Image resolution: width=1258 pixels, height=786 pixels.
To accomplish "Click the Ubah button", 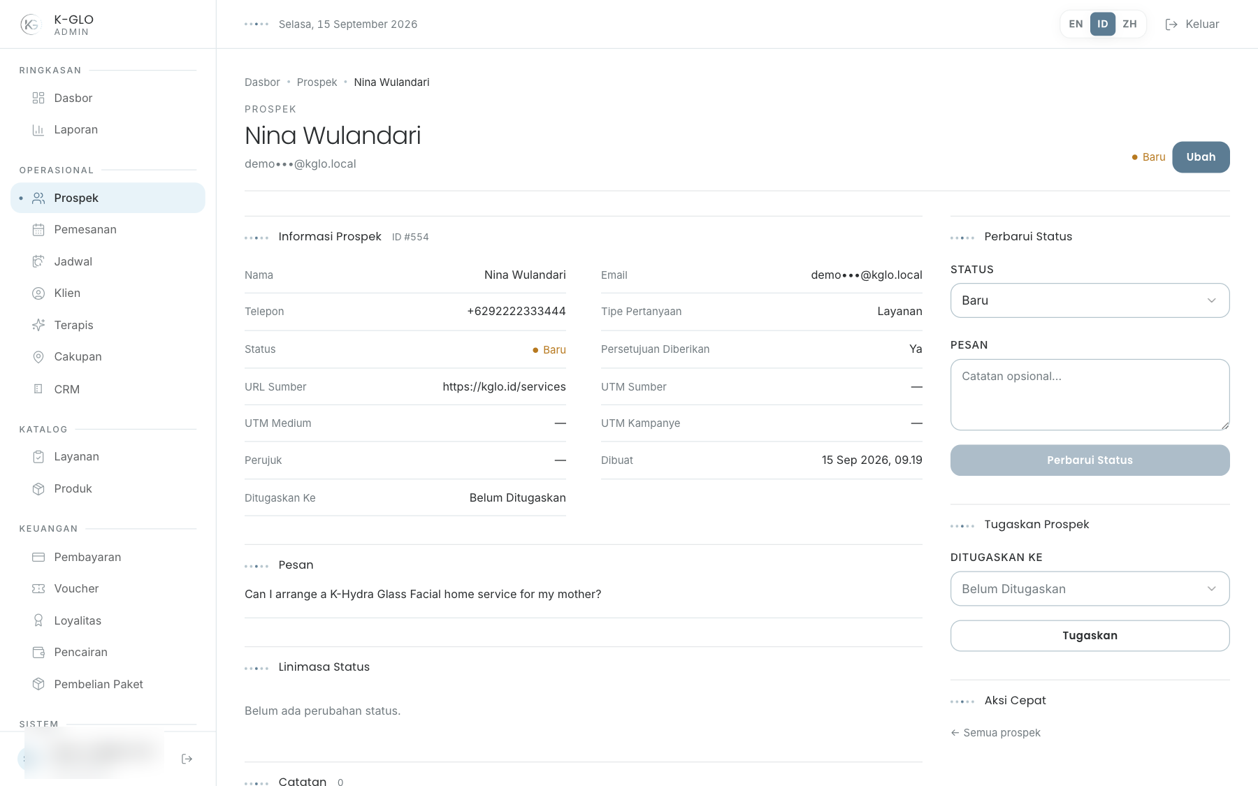I will coord(1201,157).
